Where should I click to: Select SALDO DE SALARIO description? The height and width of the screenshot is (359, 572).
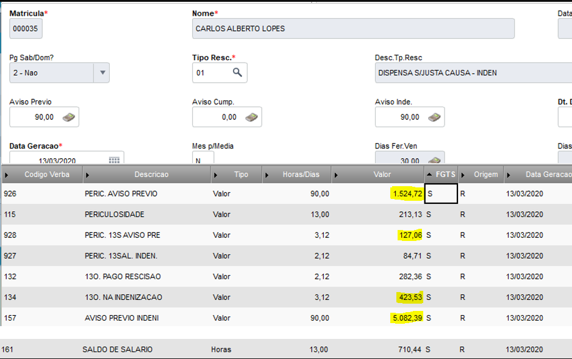[118, 349]
